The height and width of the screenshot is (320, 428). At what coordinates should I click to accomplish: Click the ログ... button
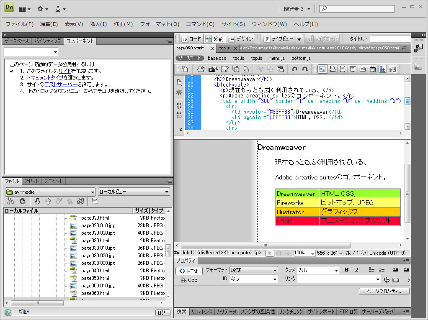pos(162,312)
